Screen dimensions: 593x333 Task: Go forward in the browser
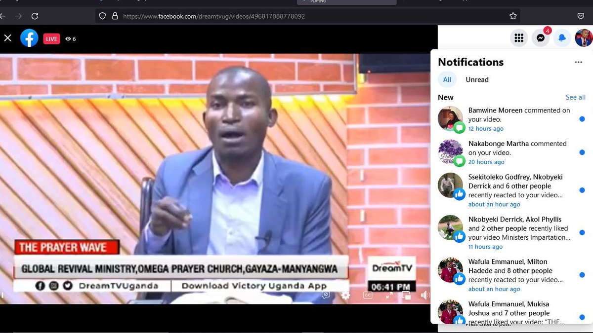pyautogui.click(x=18, y=16)
